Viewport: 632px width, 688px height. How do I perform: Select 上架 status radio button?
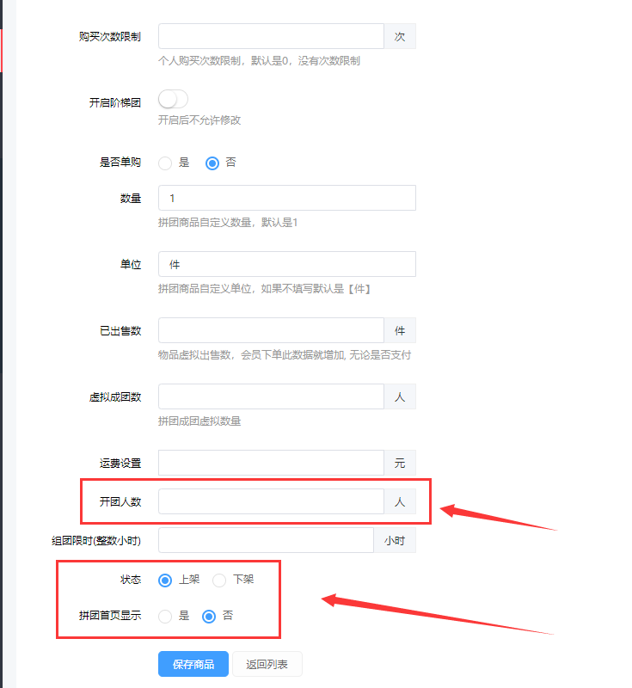(165, 580)
